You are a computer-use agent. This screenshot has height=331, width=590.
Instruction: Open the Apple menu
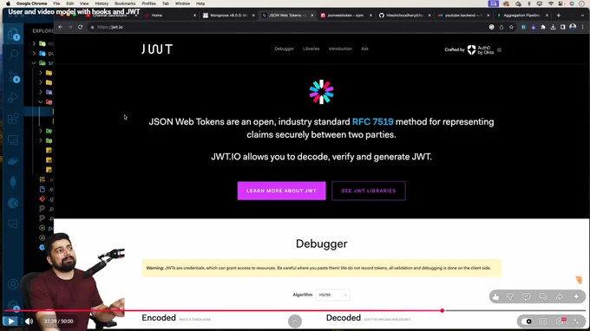click(x=8, y=3)
